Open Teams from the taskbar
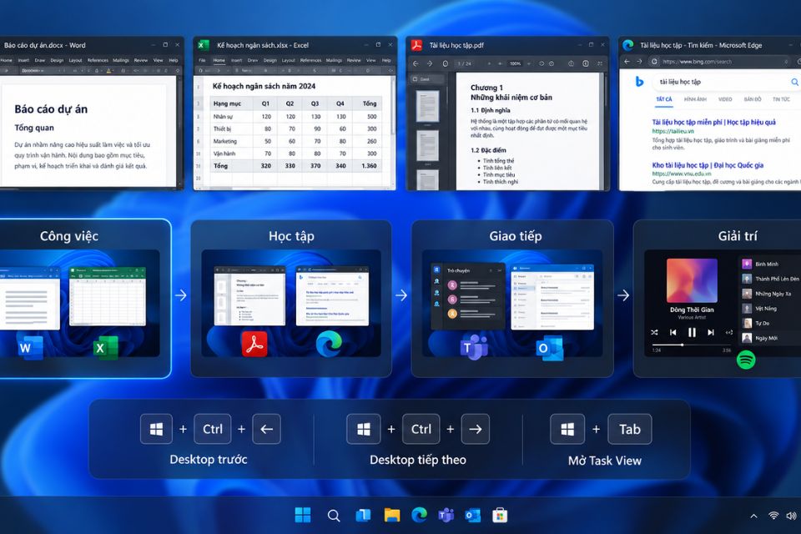Screen dimensions: 801x534 [x=446, y=515]
